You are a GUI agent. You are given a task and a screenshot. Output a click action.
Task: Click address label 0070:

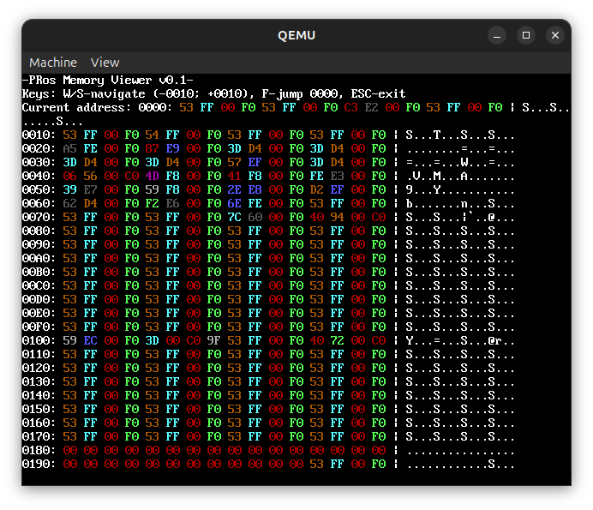point(39,217)
